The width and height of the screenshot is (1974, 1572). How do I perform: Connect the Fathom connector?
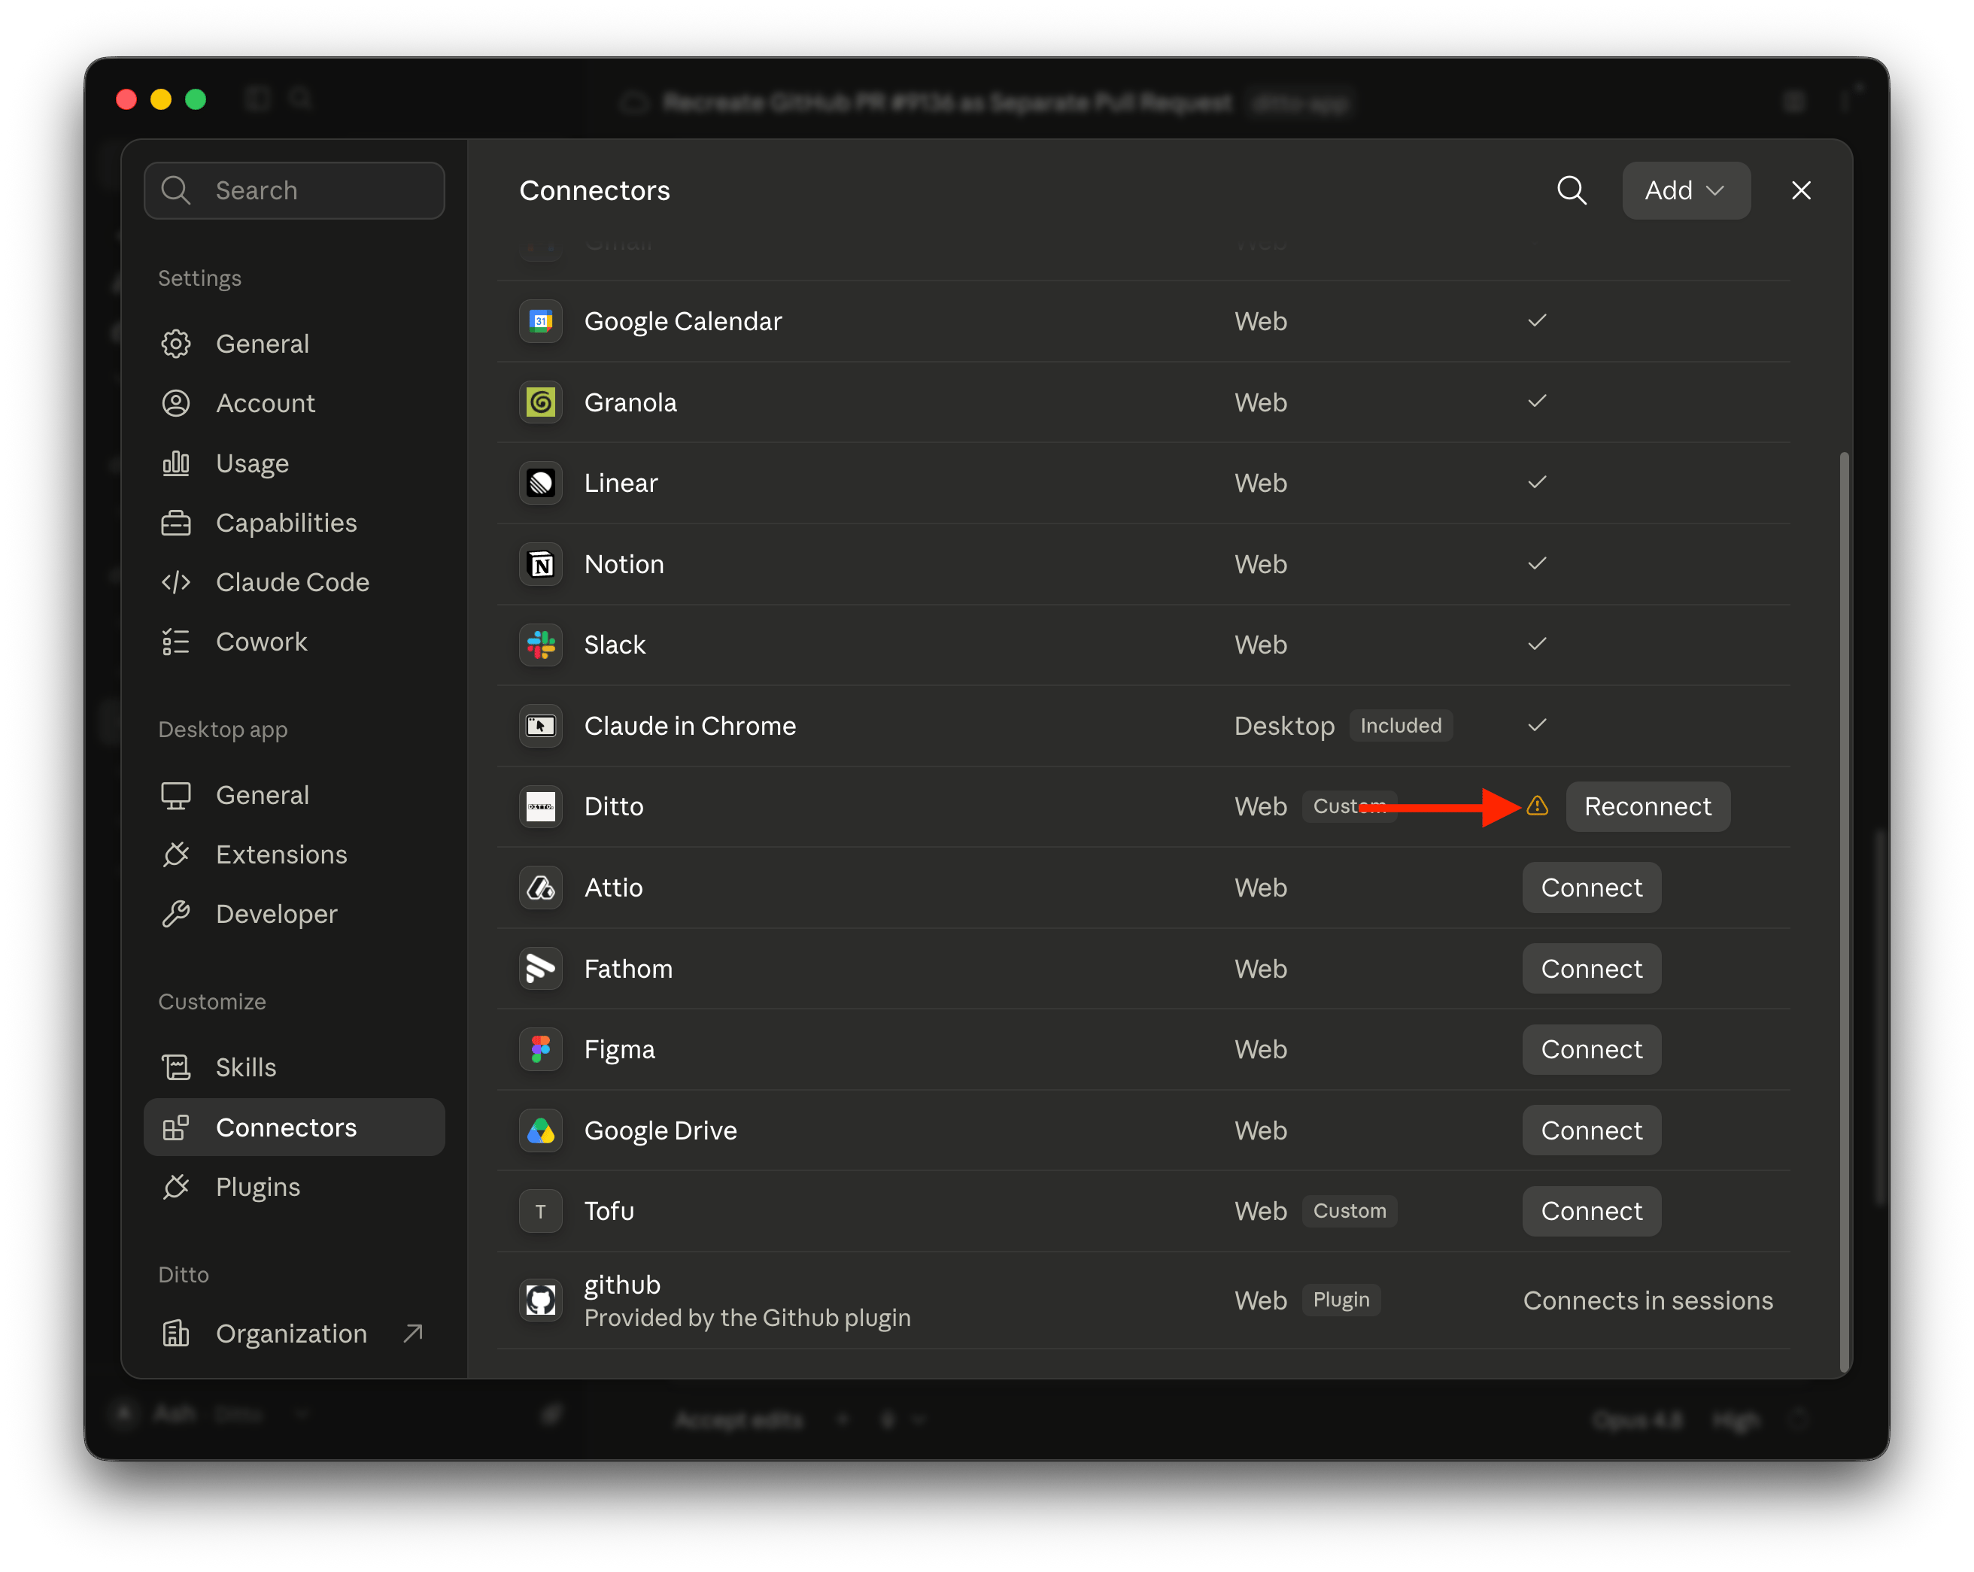coord(1591,969)
